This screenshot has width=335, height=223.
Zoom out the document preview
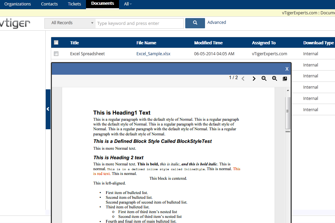[264, 78]
